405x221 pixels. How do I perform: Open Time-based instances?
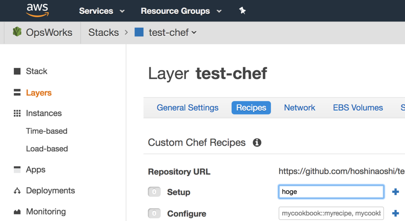click(x=47, y=131)
